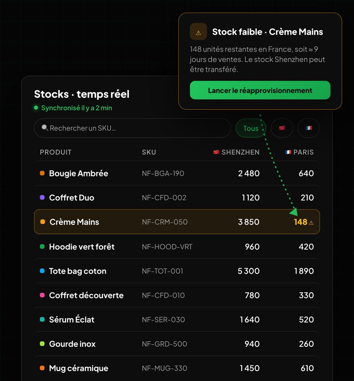354x381 pixels.
Task: Select the highlighted Crème Mains row name
Action: pos(74,222)
